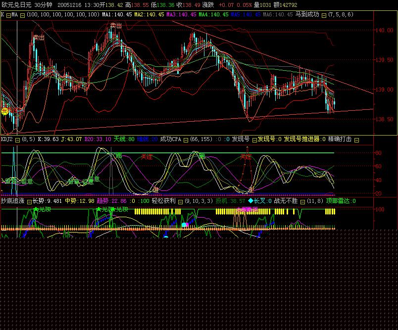The image size is (398, 330).
Task: Click the 138.50 price axis label
Action: click(384, 119)
